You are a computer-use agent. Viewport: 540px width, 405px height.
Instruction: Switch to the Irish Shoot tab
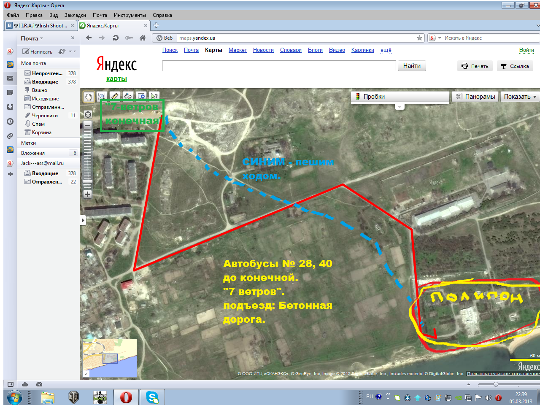[41, 26]
